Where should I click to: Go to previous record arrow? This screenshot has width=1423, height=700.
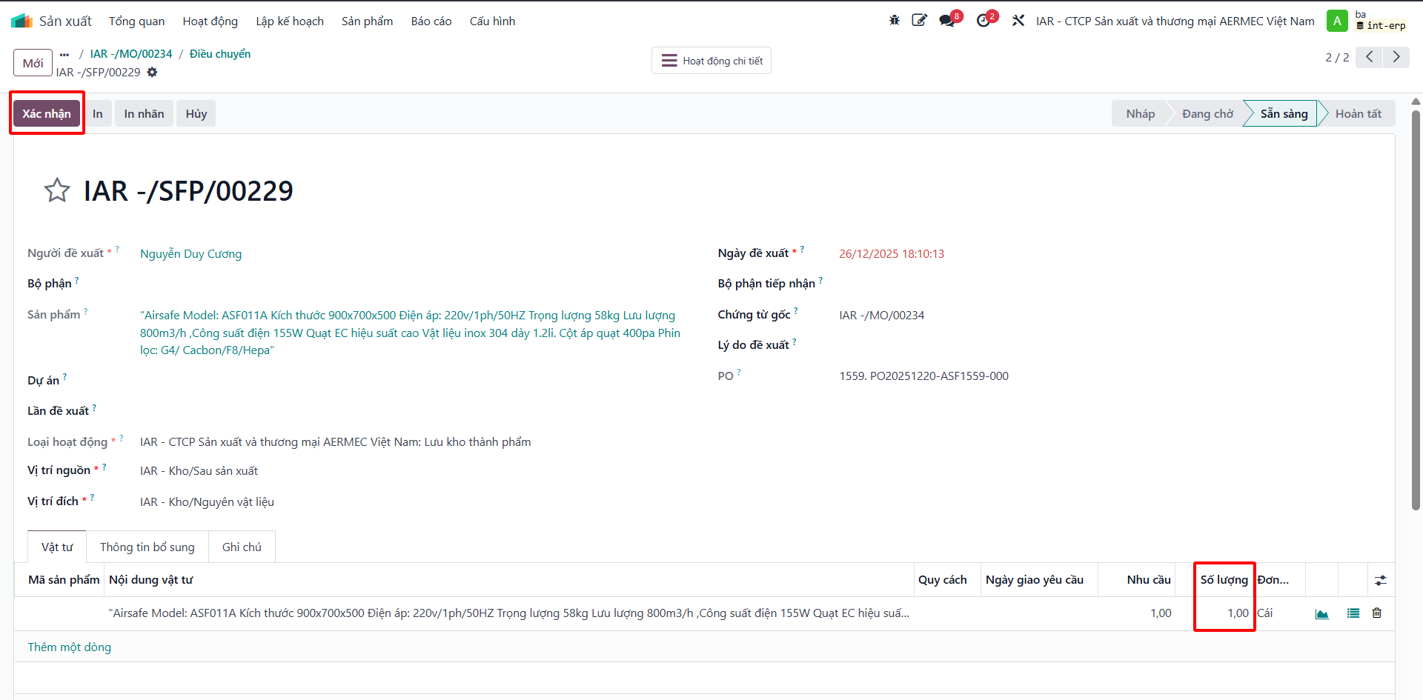pyautogui.click(x=1369, y=57)
